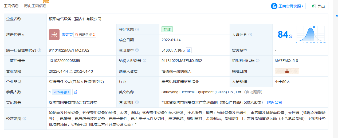Viewport: 338px width, 138px height.
Task: Open the 宋娈英 legal representative link
Action: [x=67, y=35]
